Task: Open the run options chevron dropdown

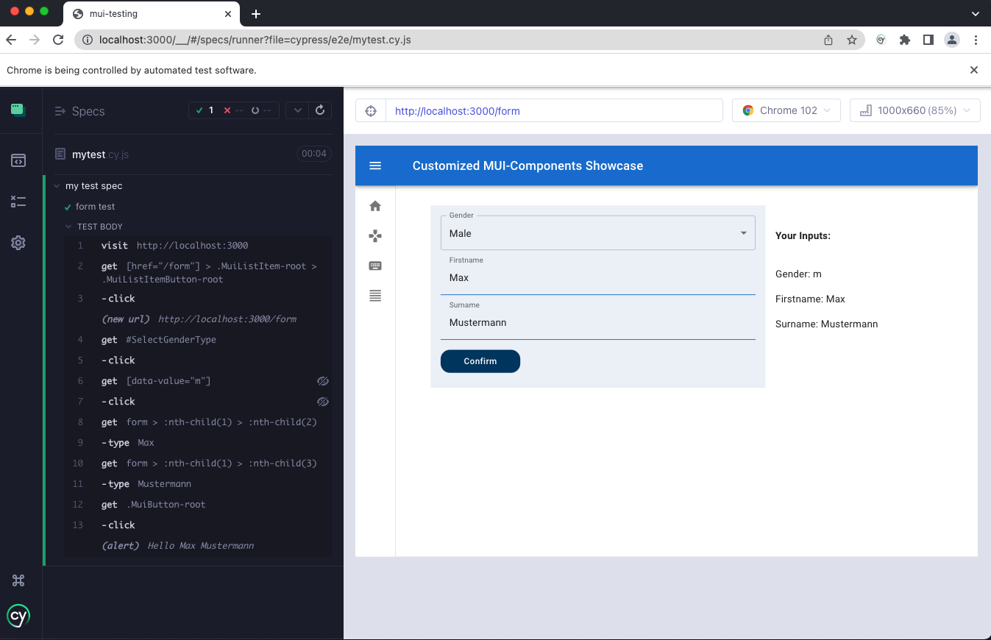Action: click(297, 110)
